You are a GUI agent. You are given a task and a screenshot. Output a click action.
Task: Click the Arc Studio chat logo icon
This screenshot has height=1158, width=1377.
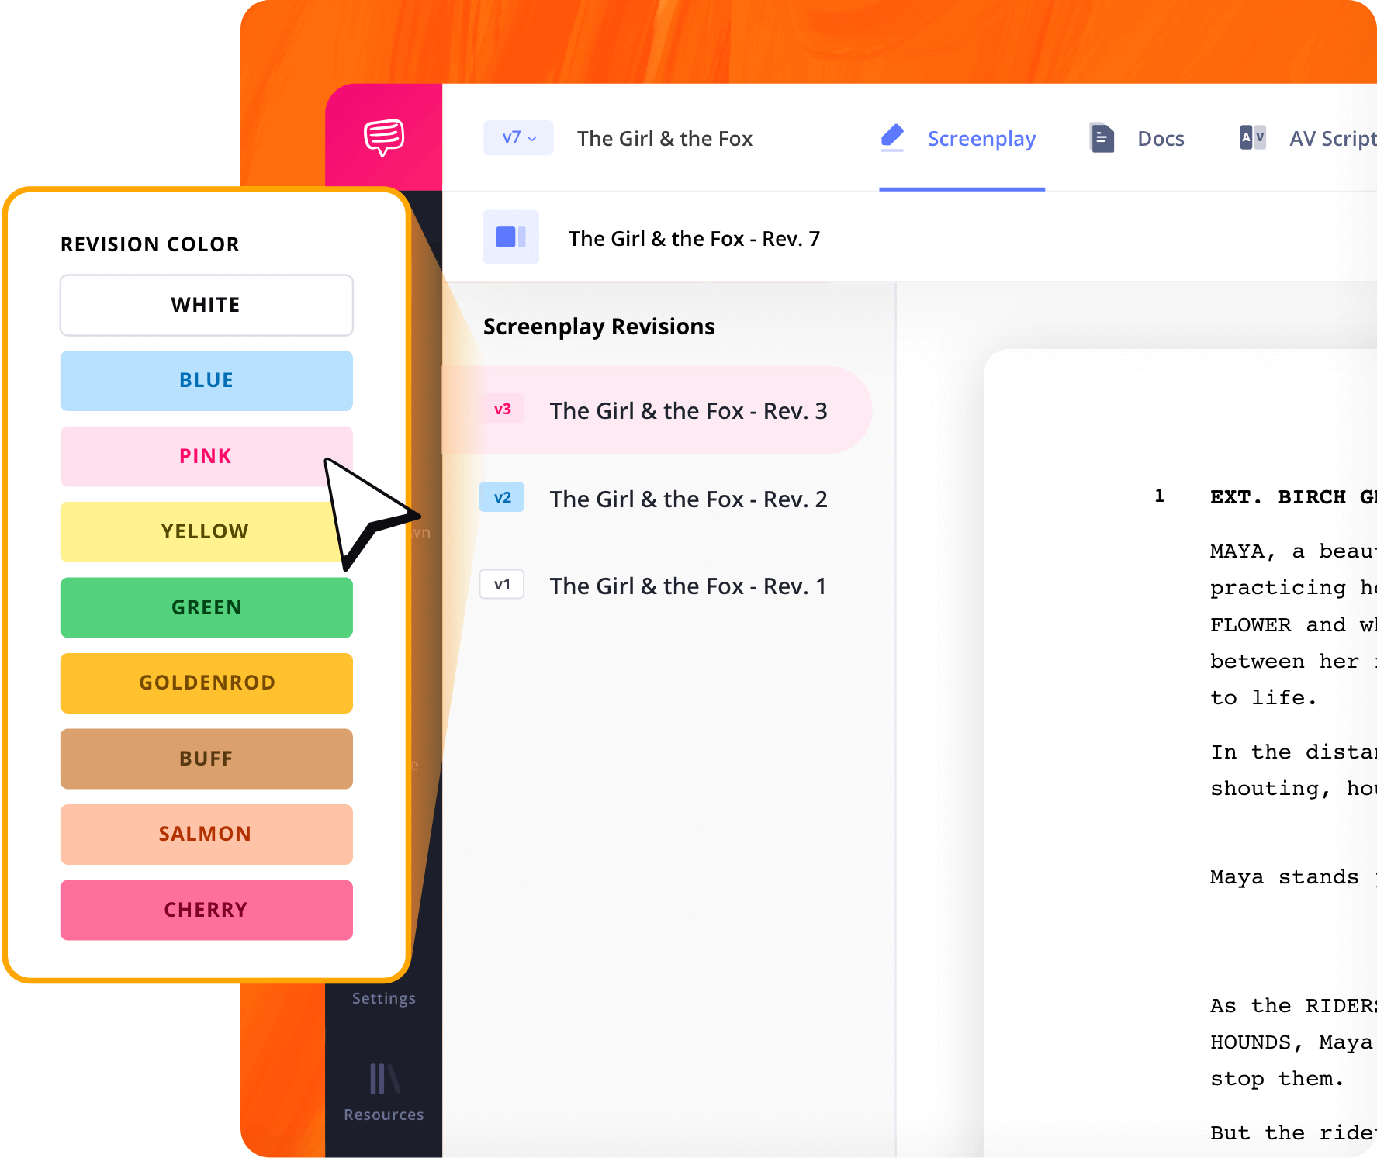383,137
